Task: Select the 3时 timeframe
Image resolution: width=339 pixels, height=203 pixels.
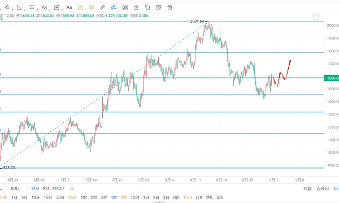Action: [104, 197]
